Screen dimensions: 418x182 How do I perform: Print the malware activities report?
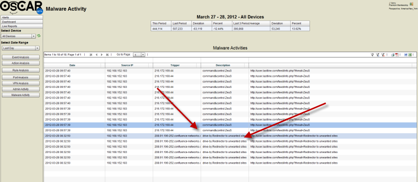coord(392,55)
